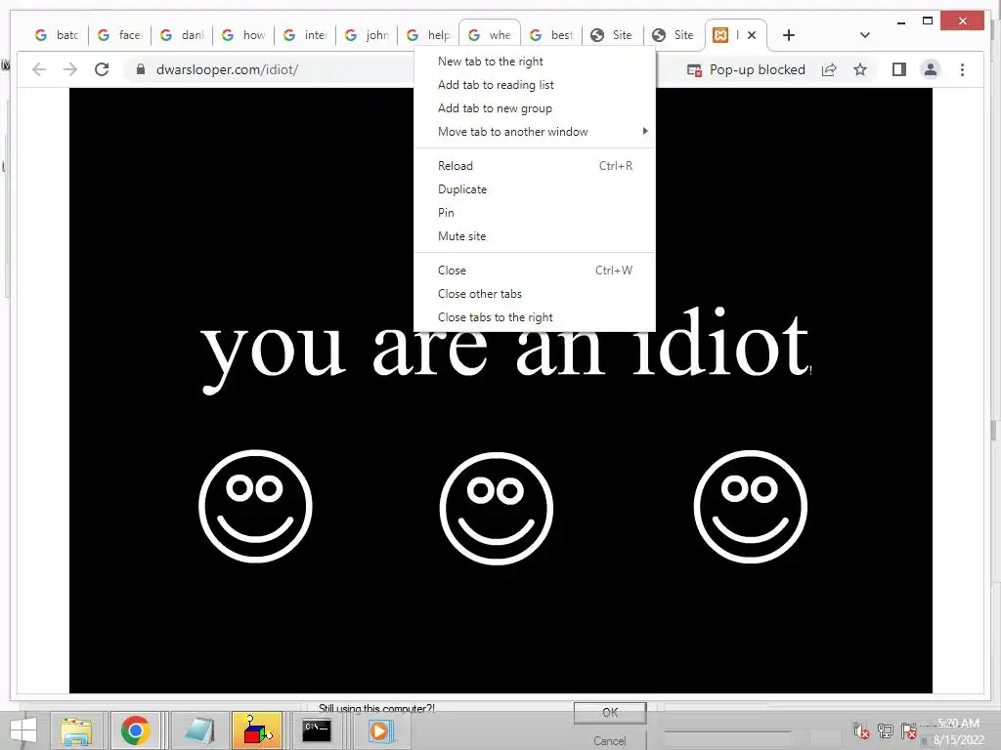1001x750 pixels.
Task: Click the muted speaker tray icon
Action: [861, 730]
